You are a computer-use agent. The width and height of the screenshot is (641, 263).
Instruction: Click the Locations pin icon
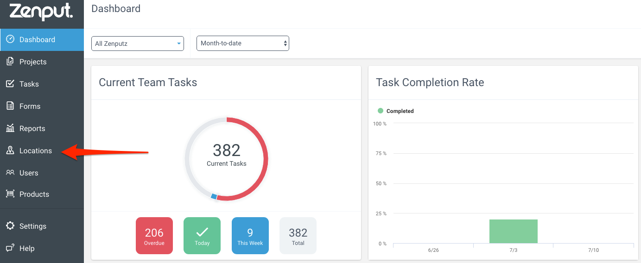point(10,150)
